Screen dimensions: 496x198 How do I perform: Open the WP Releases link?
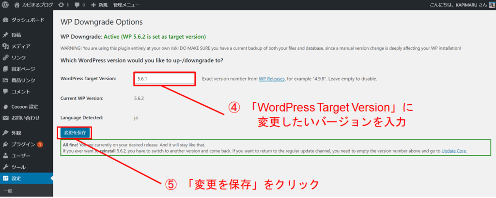pyautogui.click(x=272, y=79)
